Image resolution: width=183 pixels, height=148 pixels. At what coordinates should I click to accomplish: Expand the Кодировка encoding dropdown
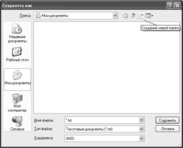pos(141,139)
